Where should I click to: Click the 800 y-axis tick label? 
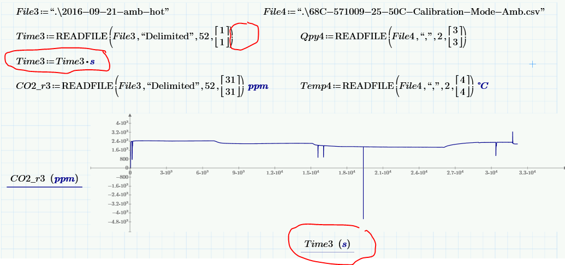(x=124, y=159)
